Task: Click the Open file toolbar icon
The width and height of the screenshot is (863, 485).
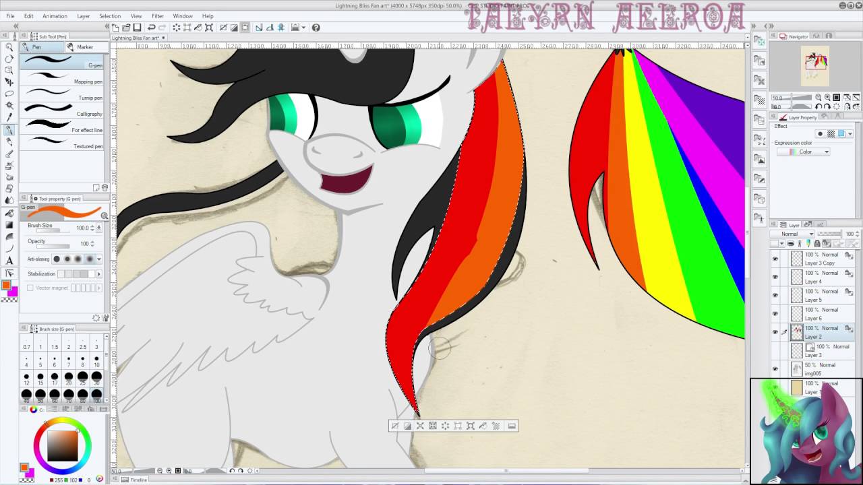Action: coord(127,28)
